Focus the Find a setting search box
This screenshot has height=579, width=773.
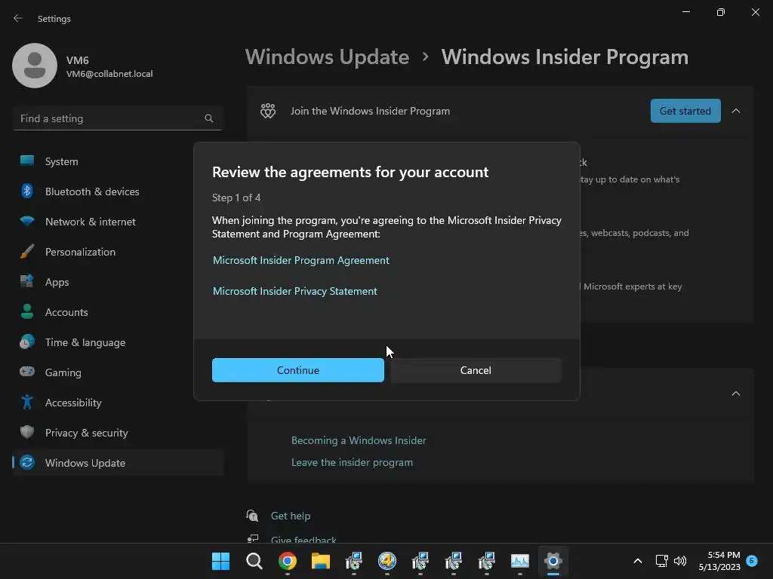click(x=117, y=118)
